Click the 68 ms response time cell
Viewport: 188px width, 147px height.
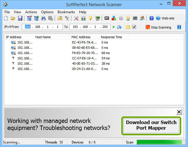coord(105,53)
